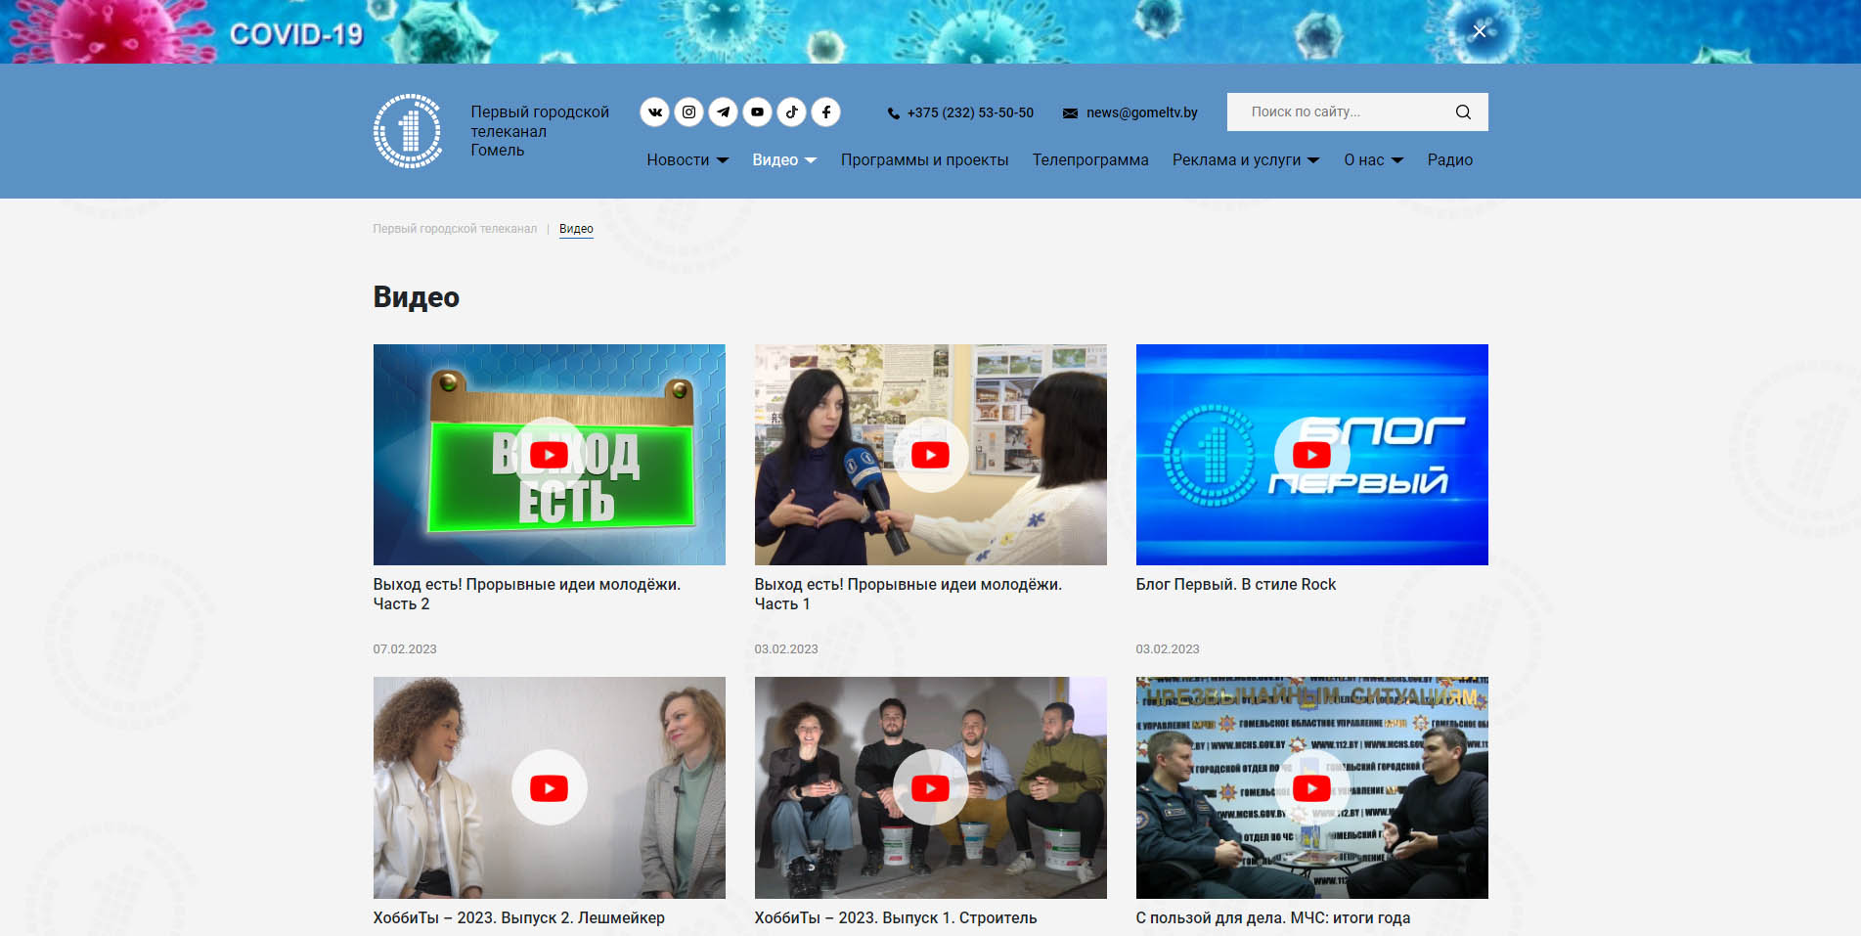Click the envelope icon beside news email
Screen dimensions: 1861x936
pos(1071,113)
